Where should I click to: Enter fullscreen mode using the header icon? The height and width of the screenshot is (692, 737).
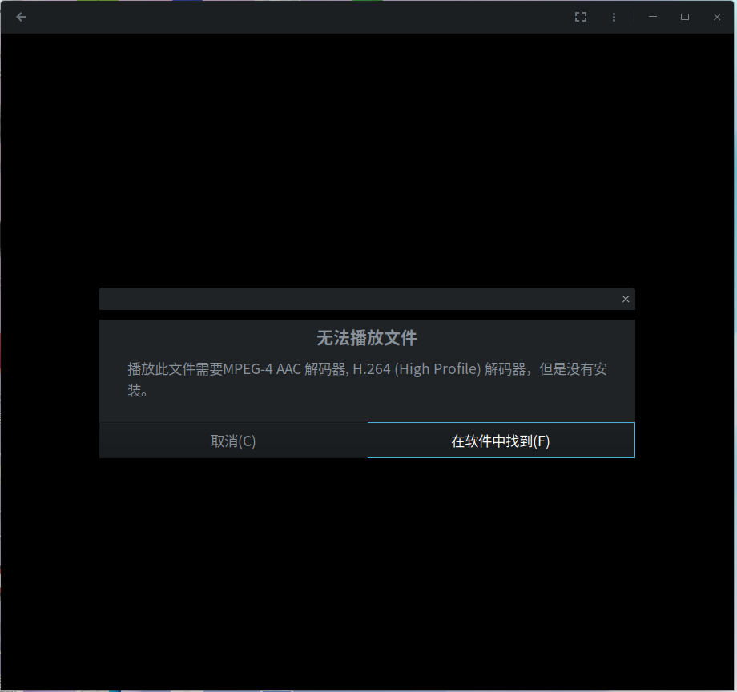[581, 17]
